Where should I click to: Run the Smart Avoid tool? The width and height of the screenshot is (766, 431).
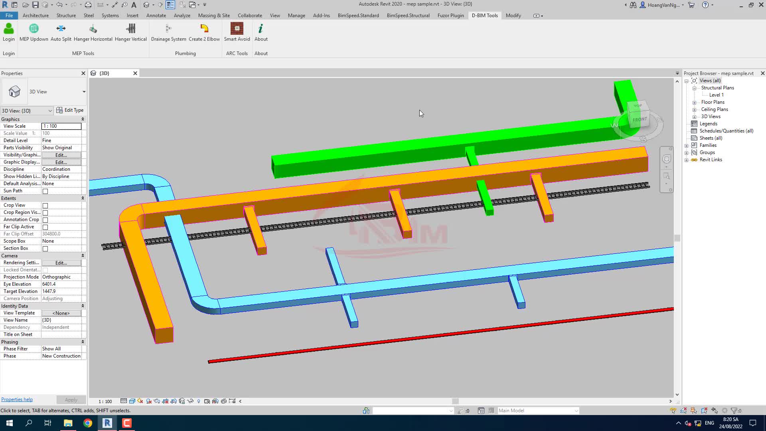coord(237,32)
